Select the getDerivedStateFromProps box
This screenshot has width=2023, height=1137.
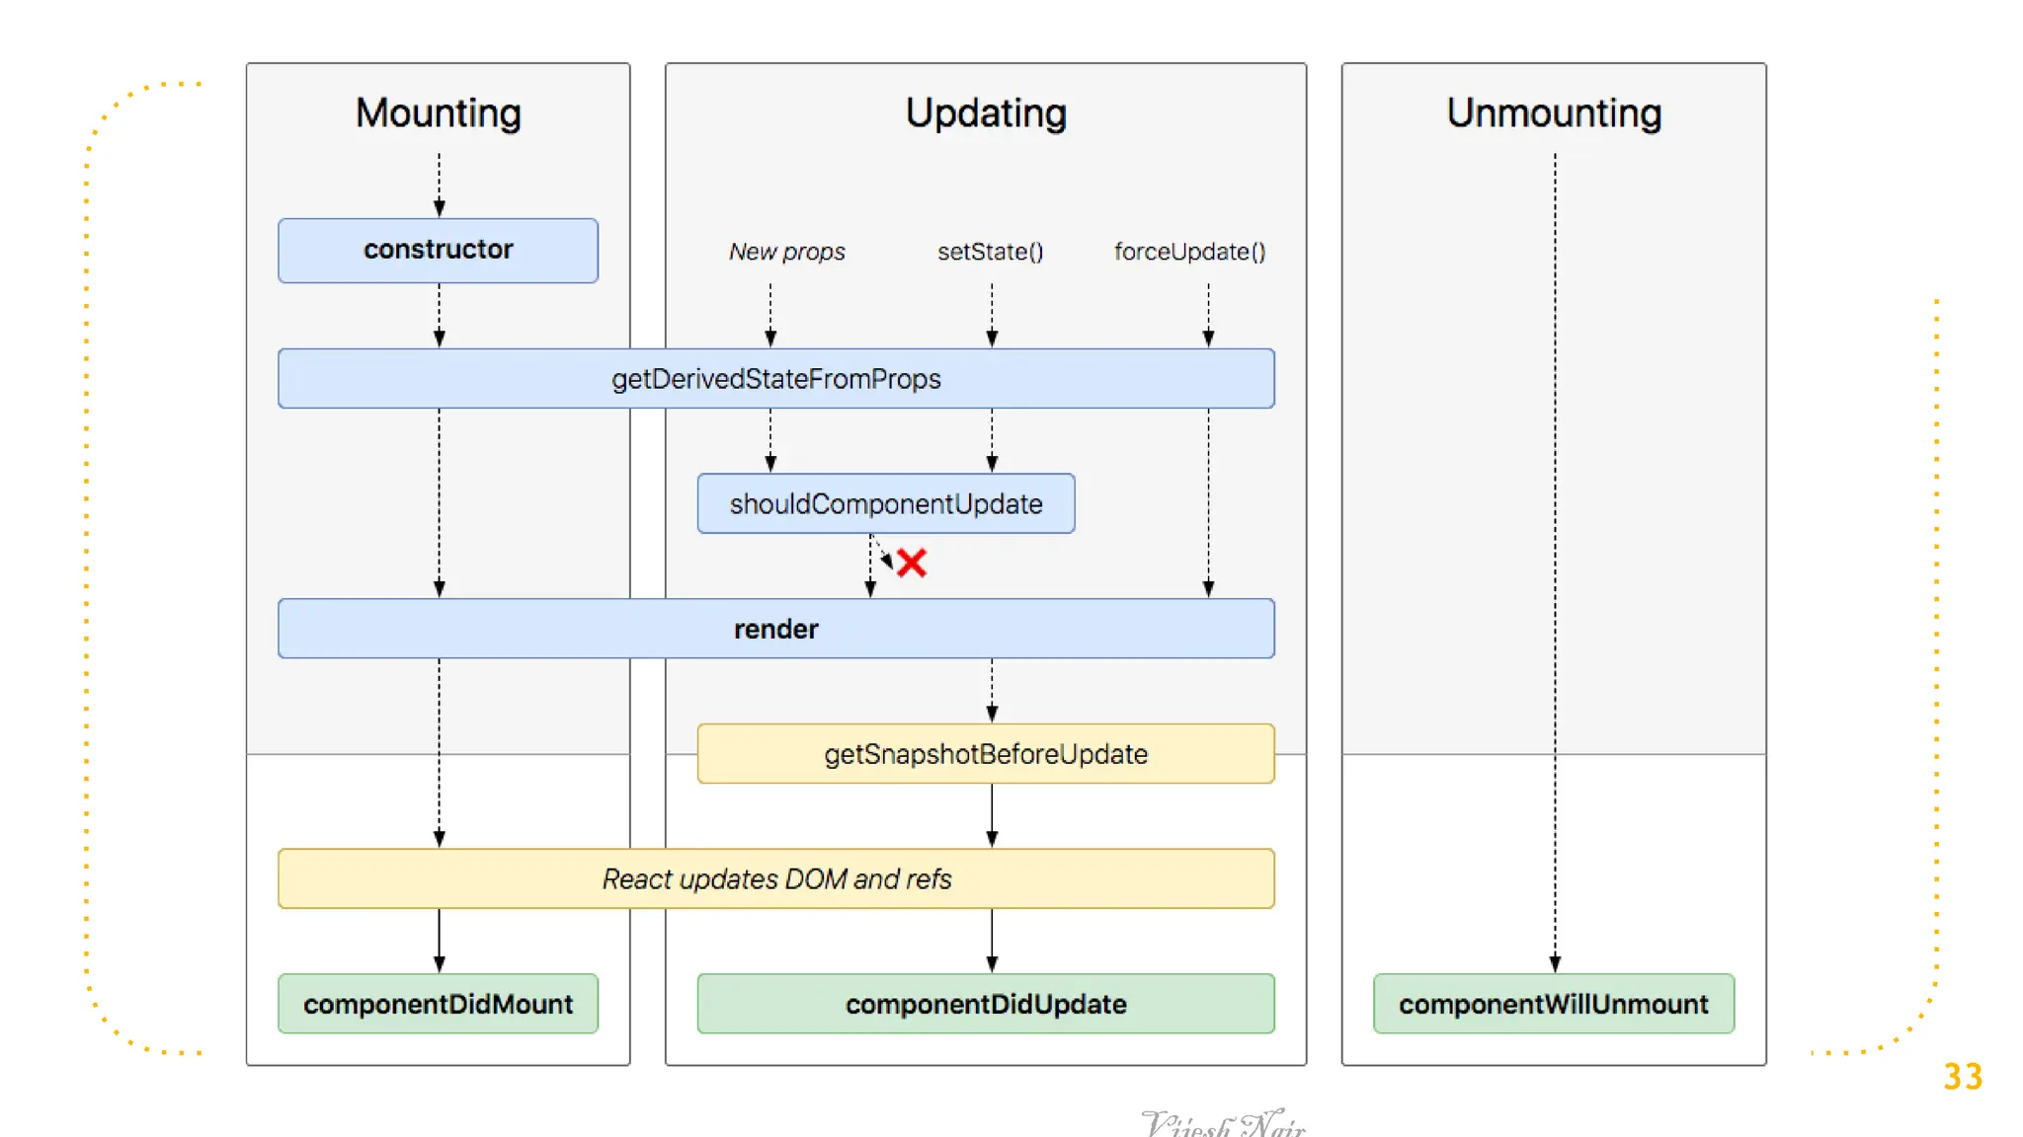775,379
